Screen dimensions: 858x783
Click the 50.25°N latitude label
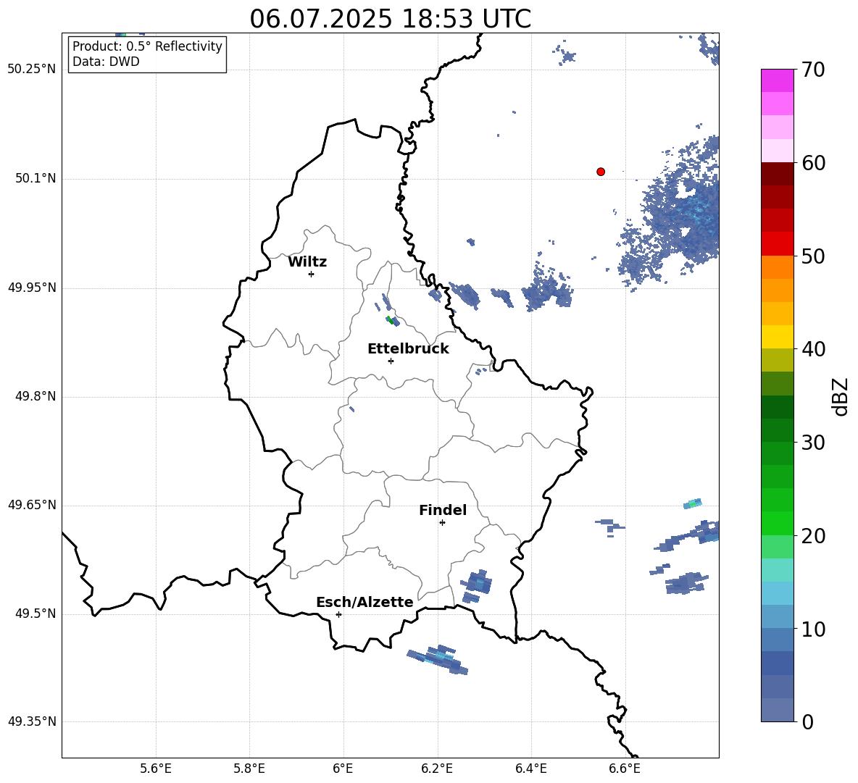(32, 70)
